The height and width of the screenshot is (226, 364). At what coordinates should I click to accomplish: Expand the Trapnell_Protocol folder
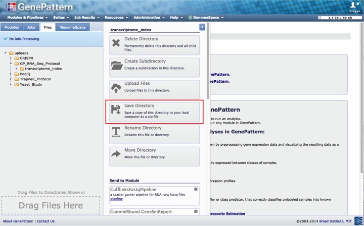coord(11,79)
